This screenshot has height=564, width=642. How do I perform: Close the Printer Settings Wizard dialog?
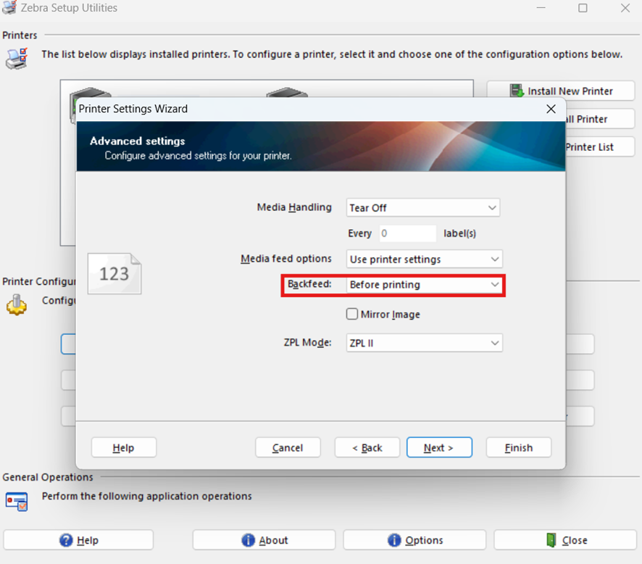click(x=551, y=109)
